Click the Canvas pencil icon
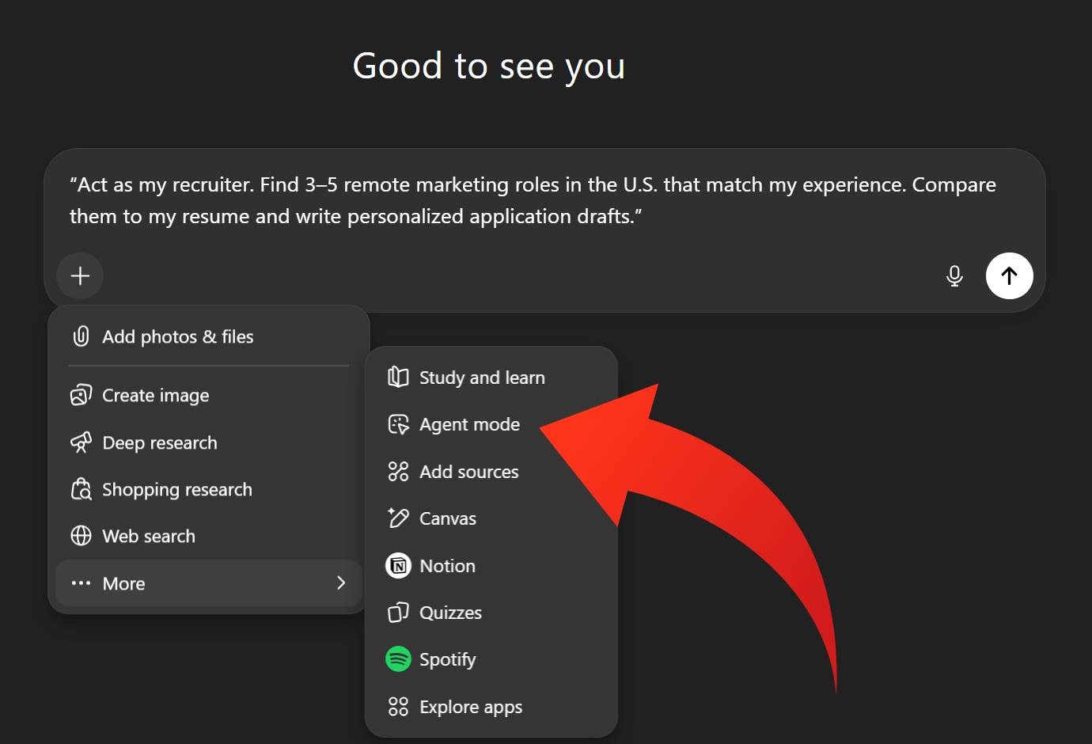This screenshot has width=1092, height=744. pos(398,518)
